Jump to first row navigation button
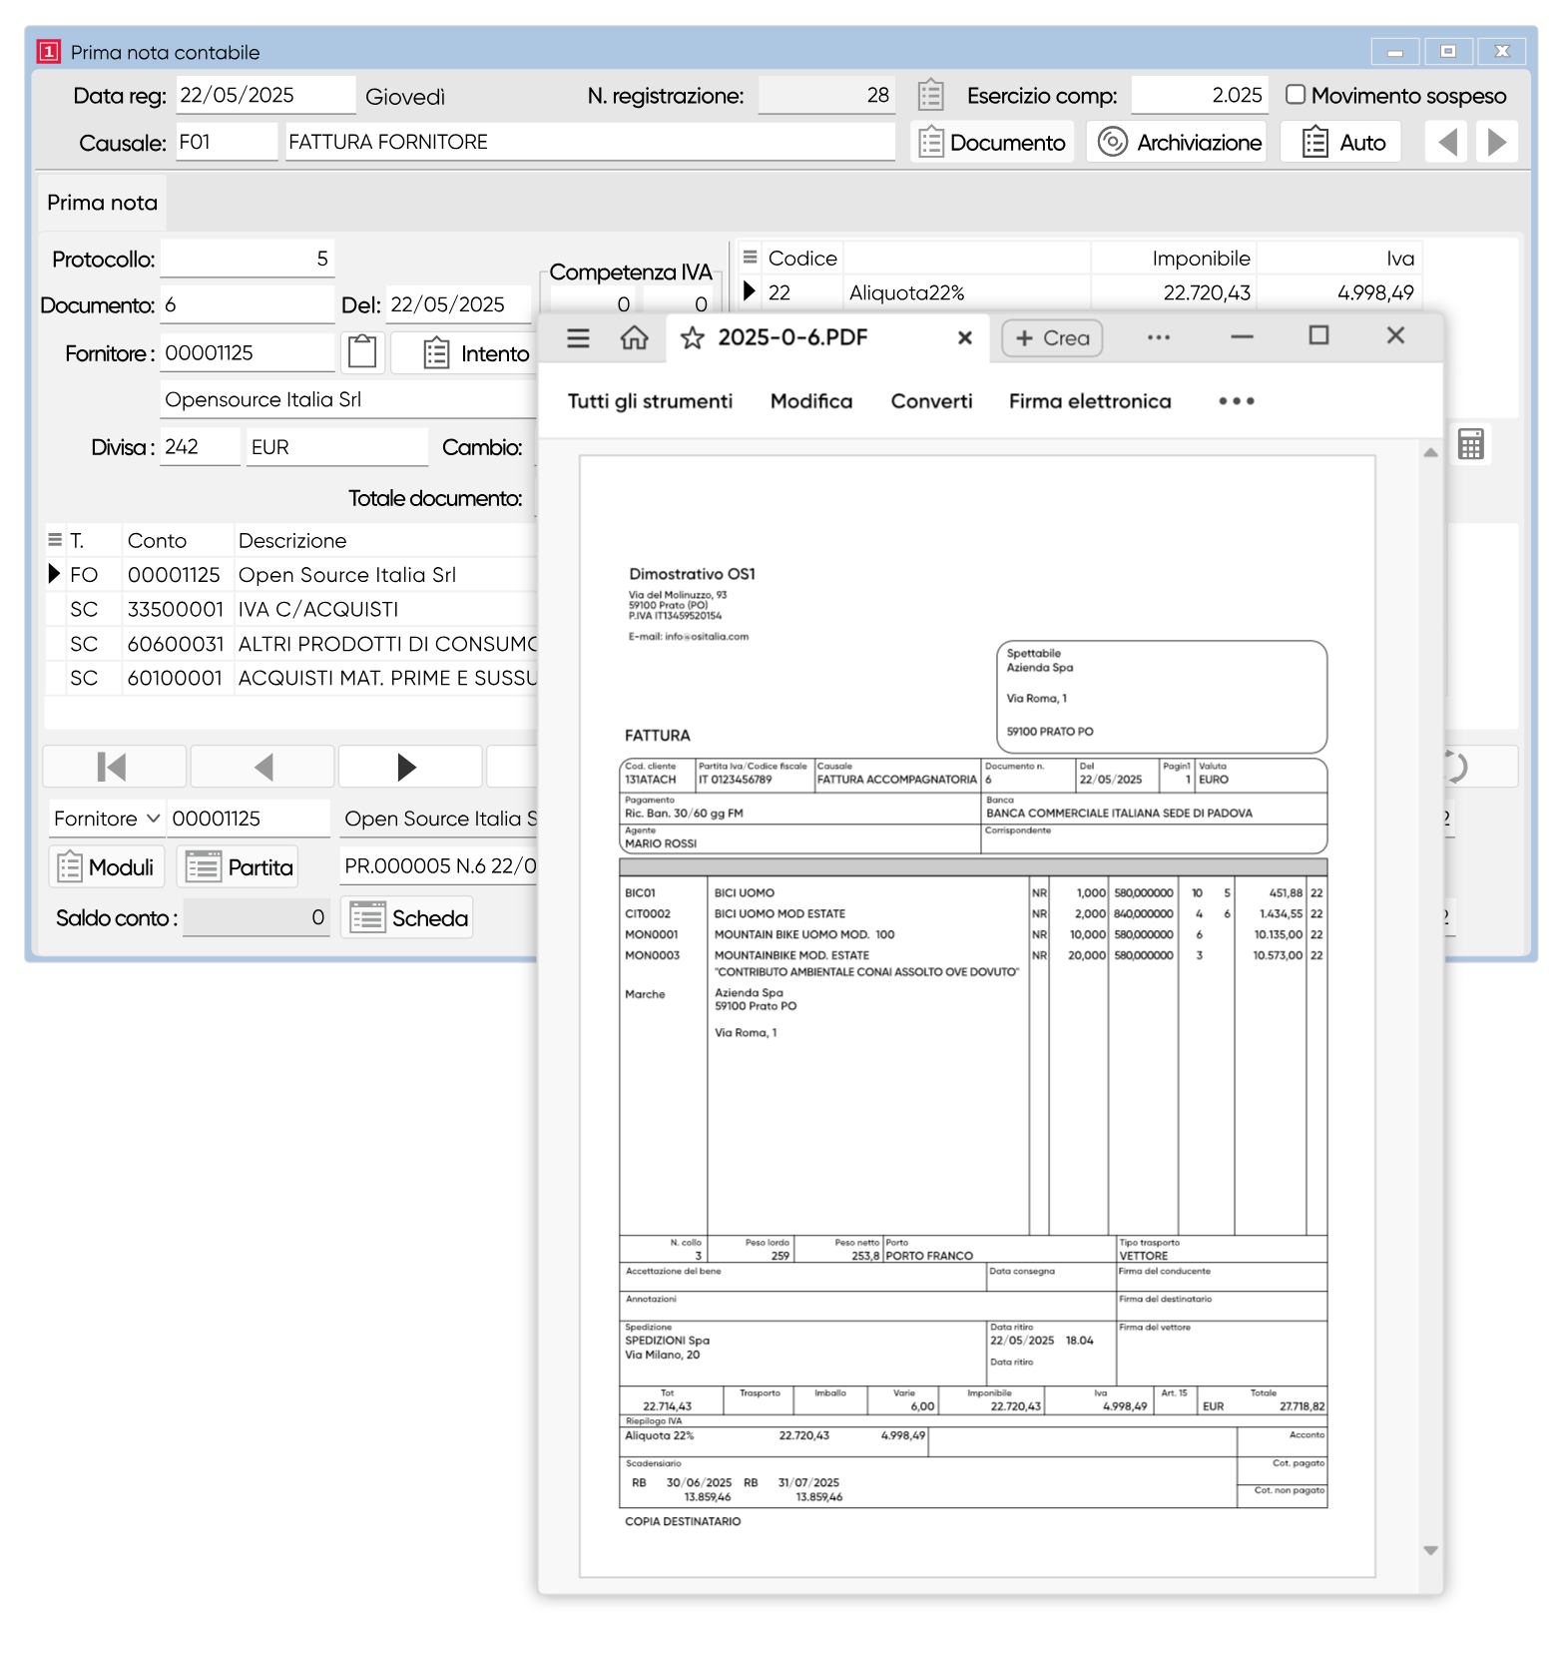 [x=114, y=767]
